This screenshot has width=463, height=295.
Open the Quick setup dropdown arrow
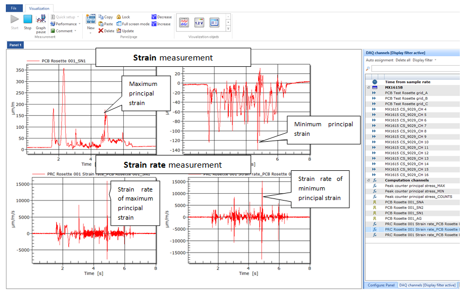[x=78, y=17]
